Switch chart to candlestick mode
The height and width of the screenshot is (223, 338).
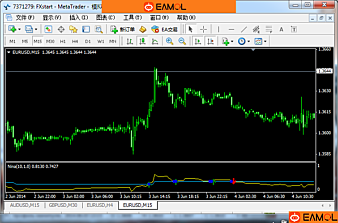(x=142, y=41)
